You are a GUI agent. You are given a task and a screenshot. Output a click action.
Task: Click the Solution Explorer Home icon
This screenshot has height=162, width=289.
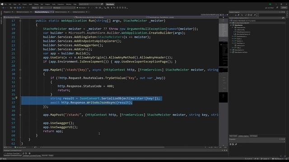tap(236, 15)
